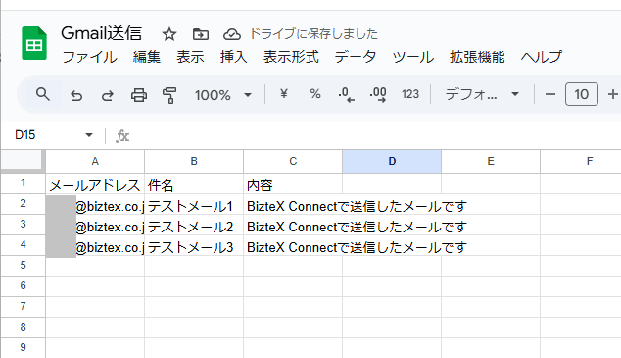Select cell メールアドレス

point(95,183)
